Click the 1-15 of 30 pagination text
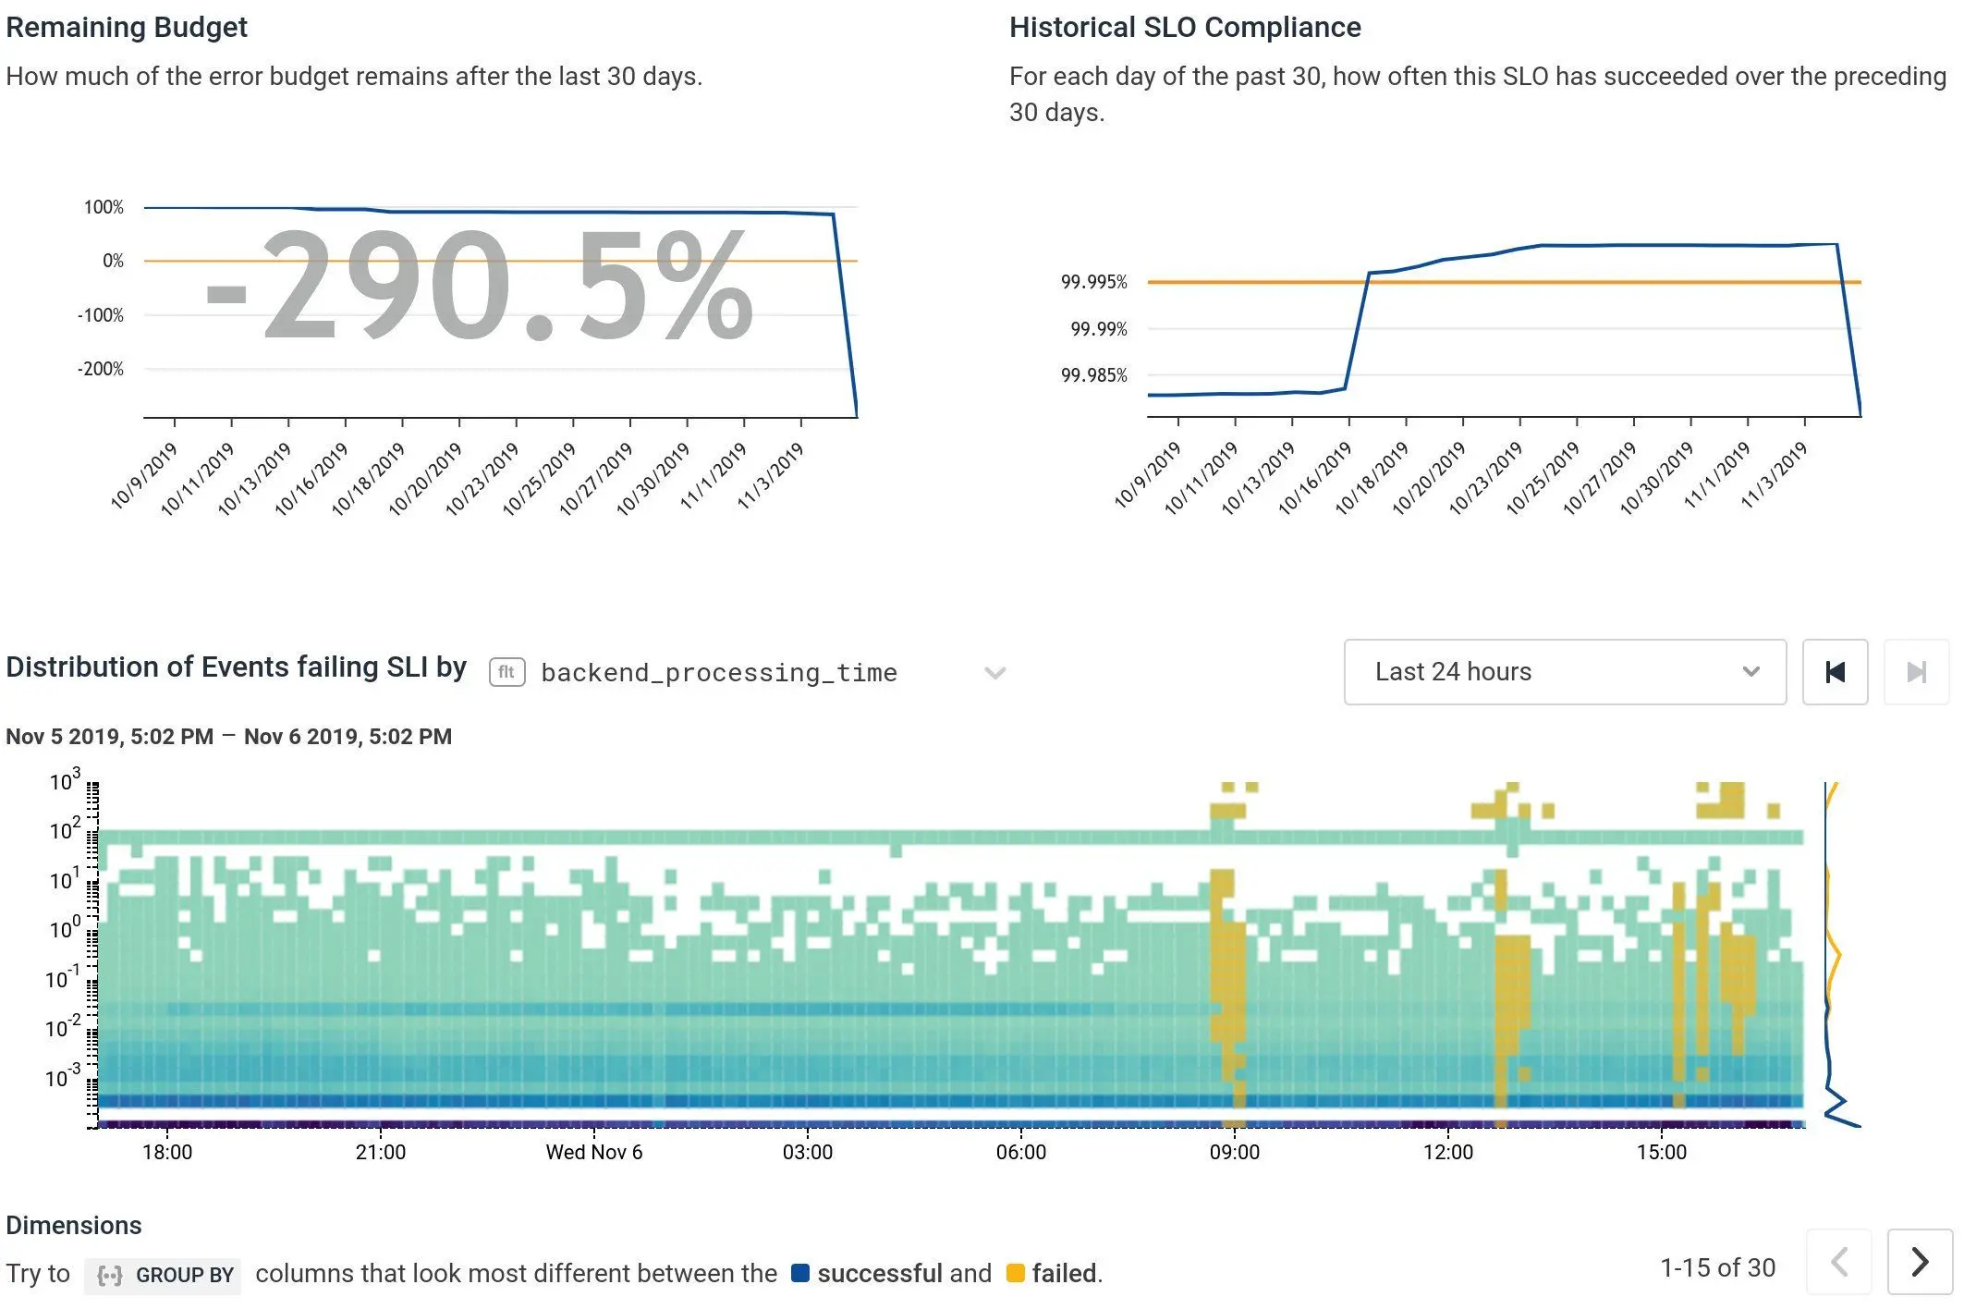Image resolution: width=1964 pixels, height=1309 pixels. point(1717,1267)
